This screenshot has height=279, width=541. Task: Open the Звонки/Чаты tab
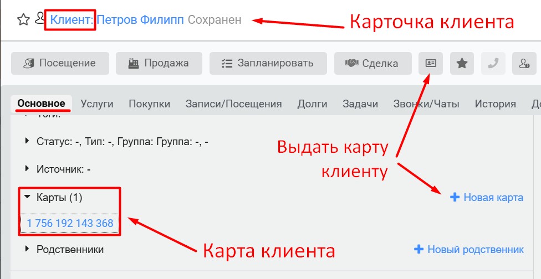click(426, 104)
